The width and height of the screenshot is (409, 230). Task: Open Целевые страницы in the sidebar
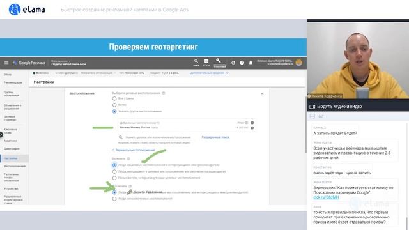coord(10,118)
